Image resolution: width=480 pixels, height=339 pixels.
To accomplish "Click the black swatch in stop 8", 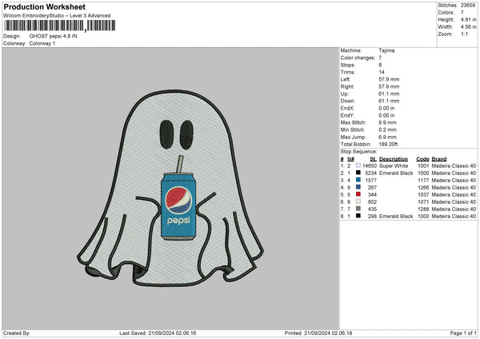I will [358, 215].
